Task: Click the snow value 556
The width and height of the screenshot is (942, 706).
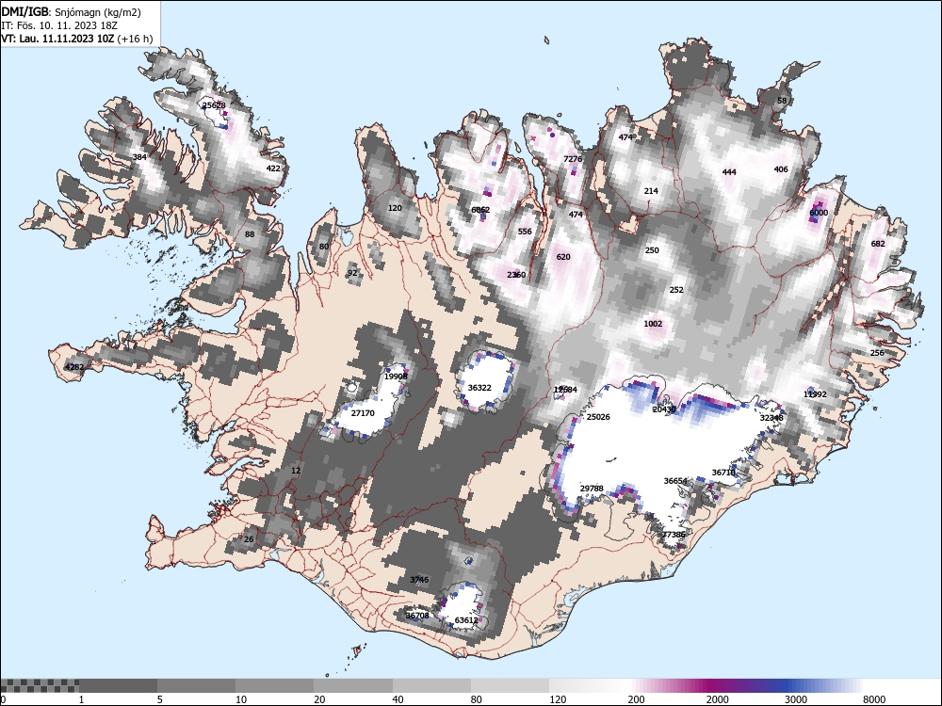Action: (x=525, y=232)
